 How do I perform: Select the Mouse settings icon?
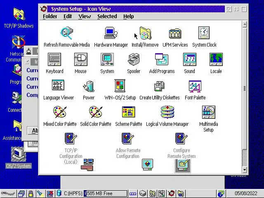click(x=81, y=59)
